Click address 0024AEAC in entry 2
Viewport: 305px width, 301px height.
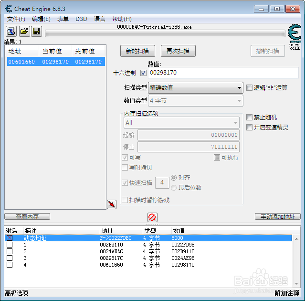pyautogui.click(x=112, y=251)
